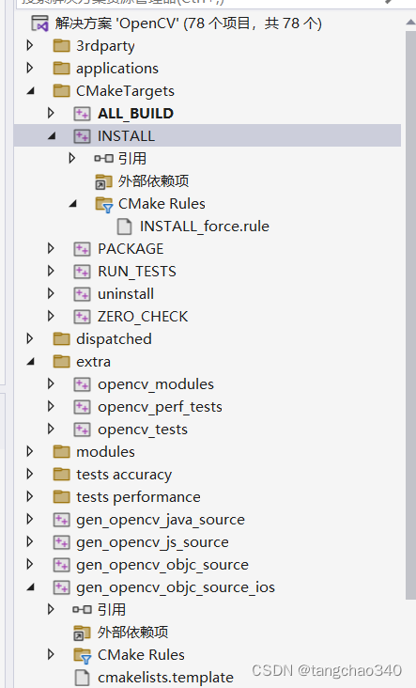Expand the RUN_TESTS project
Viewport: 416px width, 688px height.
pyautogui.click(x=51, y=271)
